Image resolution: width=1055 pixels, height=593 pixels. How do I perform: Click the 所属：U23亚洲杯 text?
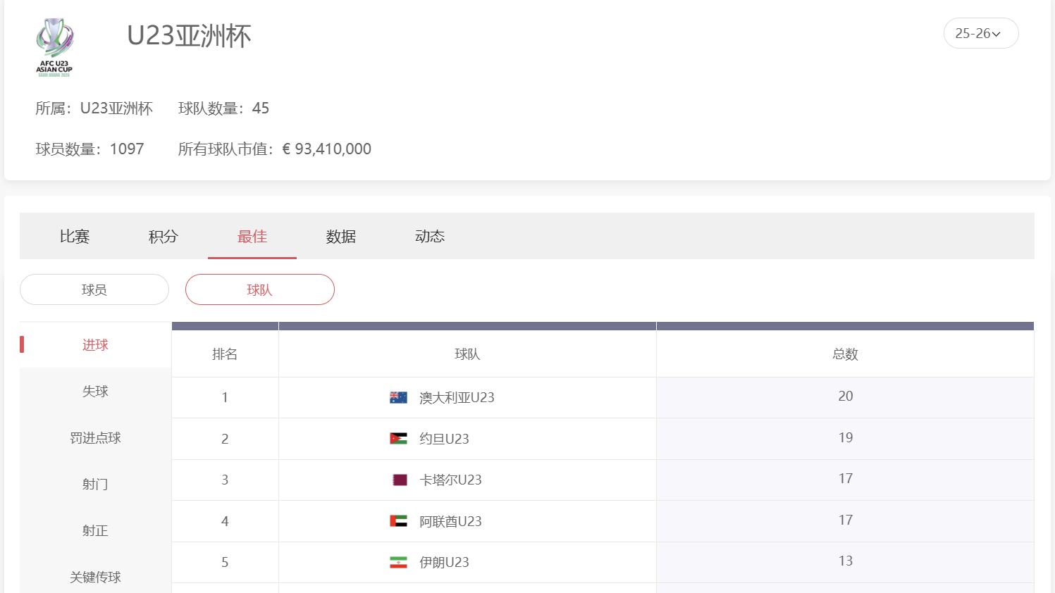[94, 108]
